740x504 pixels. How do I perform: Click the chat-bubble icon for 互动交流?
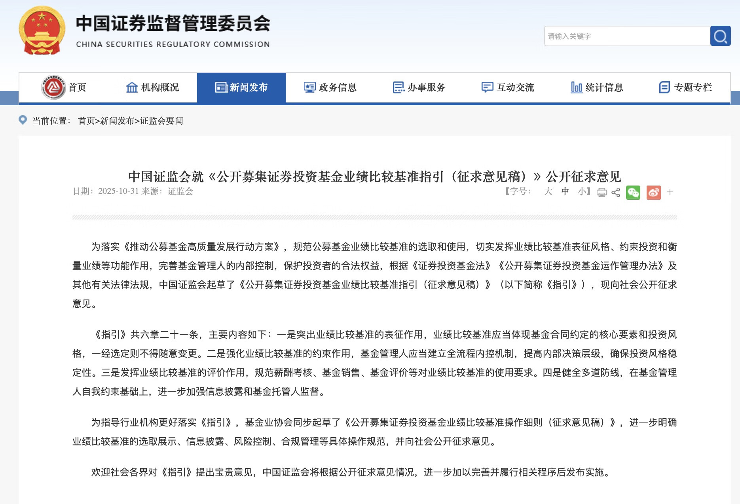click(486, 87)
